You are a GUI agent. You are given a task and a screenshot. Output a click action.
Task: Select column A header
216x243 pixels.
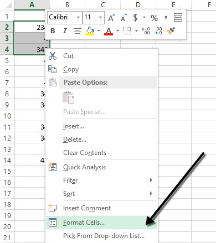point(32,4)
